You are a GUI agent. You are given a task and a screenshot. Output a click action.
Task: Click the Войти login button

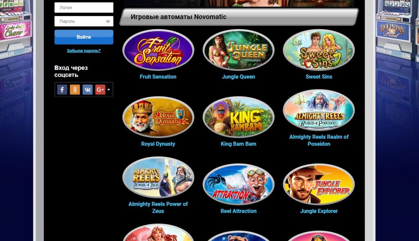coord(84,37)
